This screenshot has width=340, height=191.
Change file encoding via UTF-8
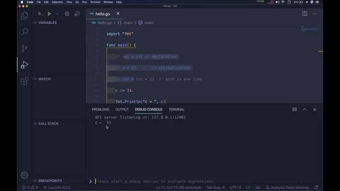tap(235, 187)
